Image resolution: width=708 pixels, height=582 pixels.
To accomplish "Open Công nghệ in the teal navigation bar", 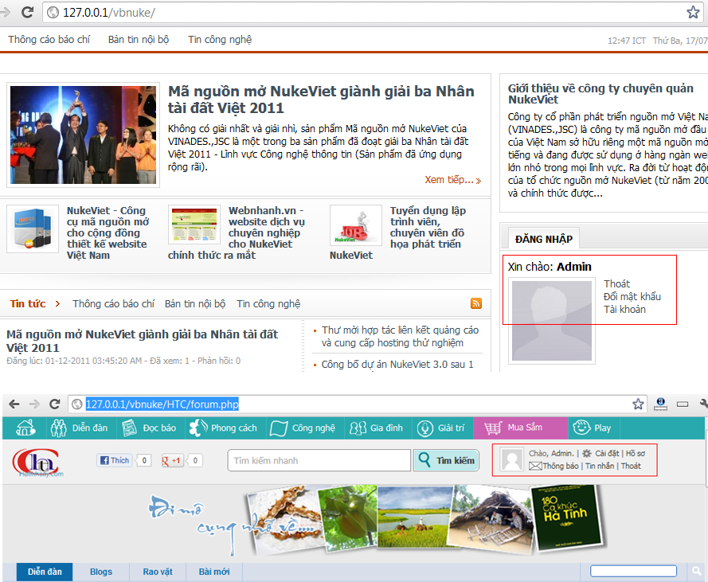I will pyautogui.click(x=303, y=428).
